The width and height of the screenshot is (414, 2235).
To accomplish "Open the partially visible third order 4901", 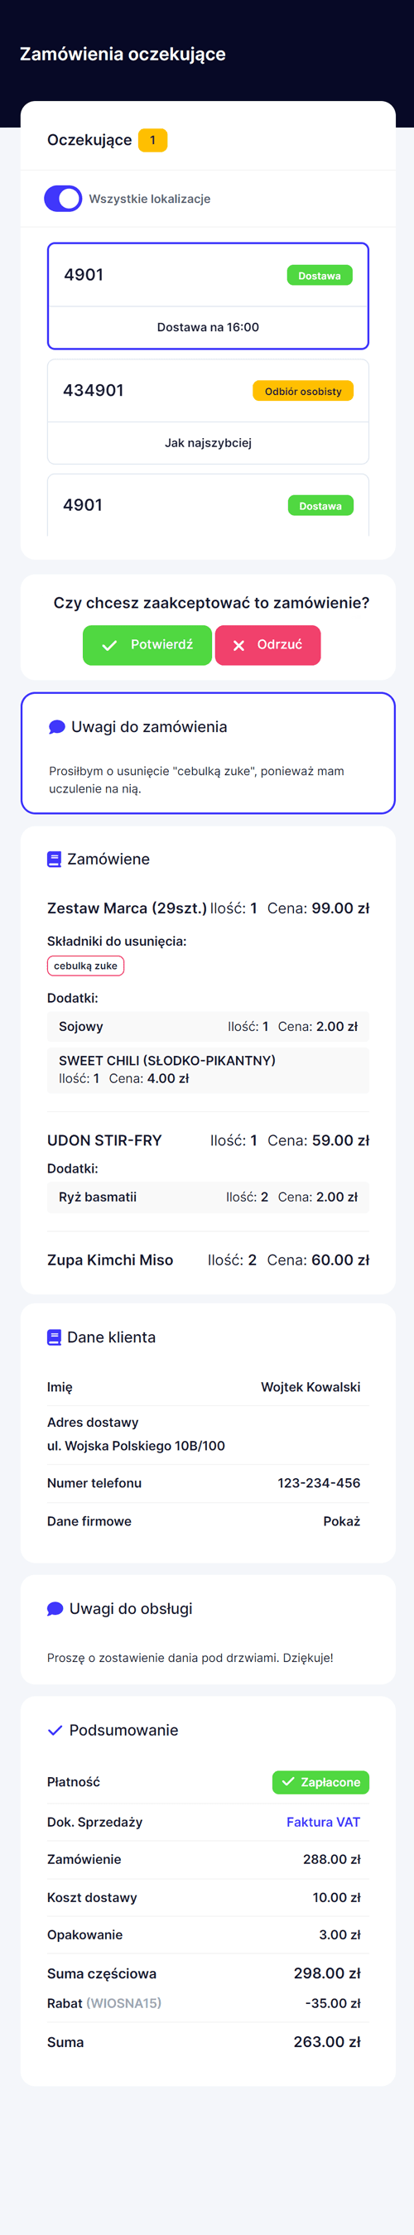I will pyautogui.click(x=209, y=505).
